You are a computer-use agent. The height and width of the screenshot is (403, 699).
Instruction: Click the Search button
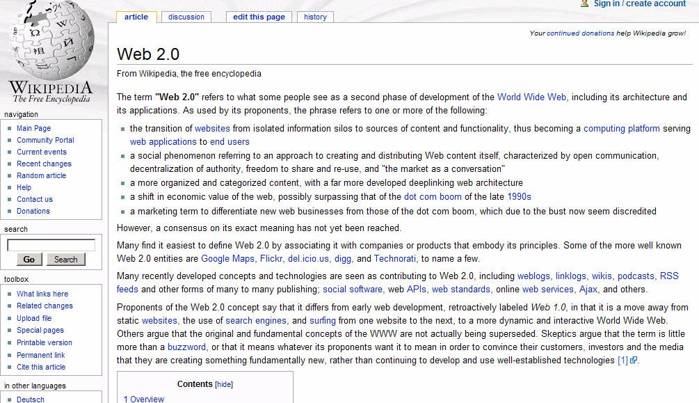(66, 260)
